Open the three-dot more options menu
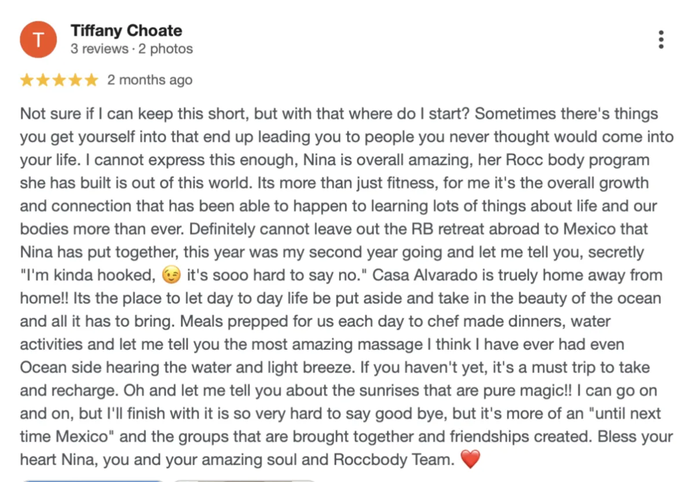 coord(661,39)
